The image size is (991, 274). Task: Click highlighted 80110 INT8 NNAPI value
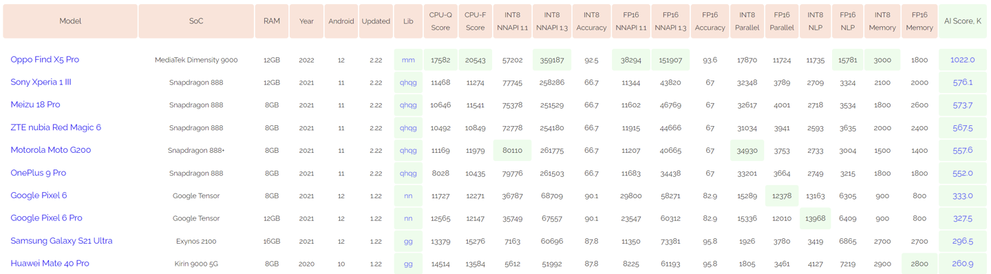(x=513, y=151)
